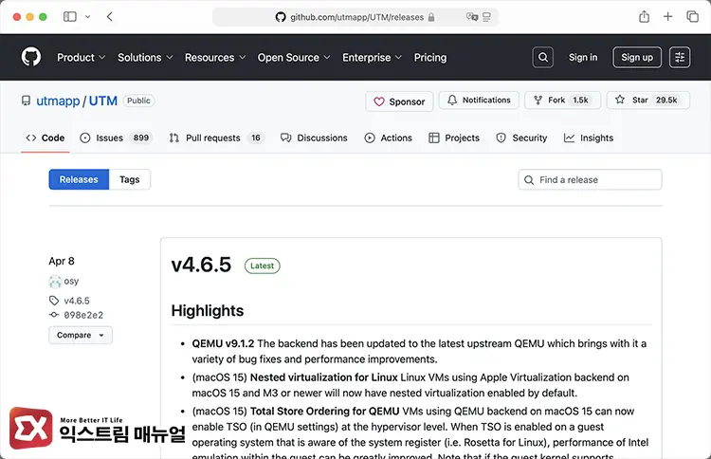Switch to the Tags view

point(130,179)
